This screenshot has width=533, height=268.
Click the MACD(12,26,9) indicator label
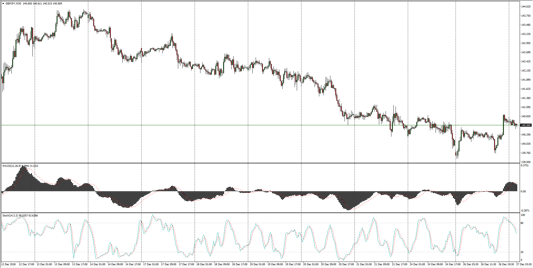11,166
